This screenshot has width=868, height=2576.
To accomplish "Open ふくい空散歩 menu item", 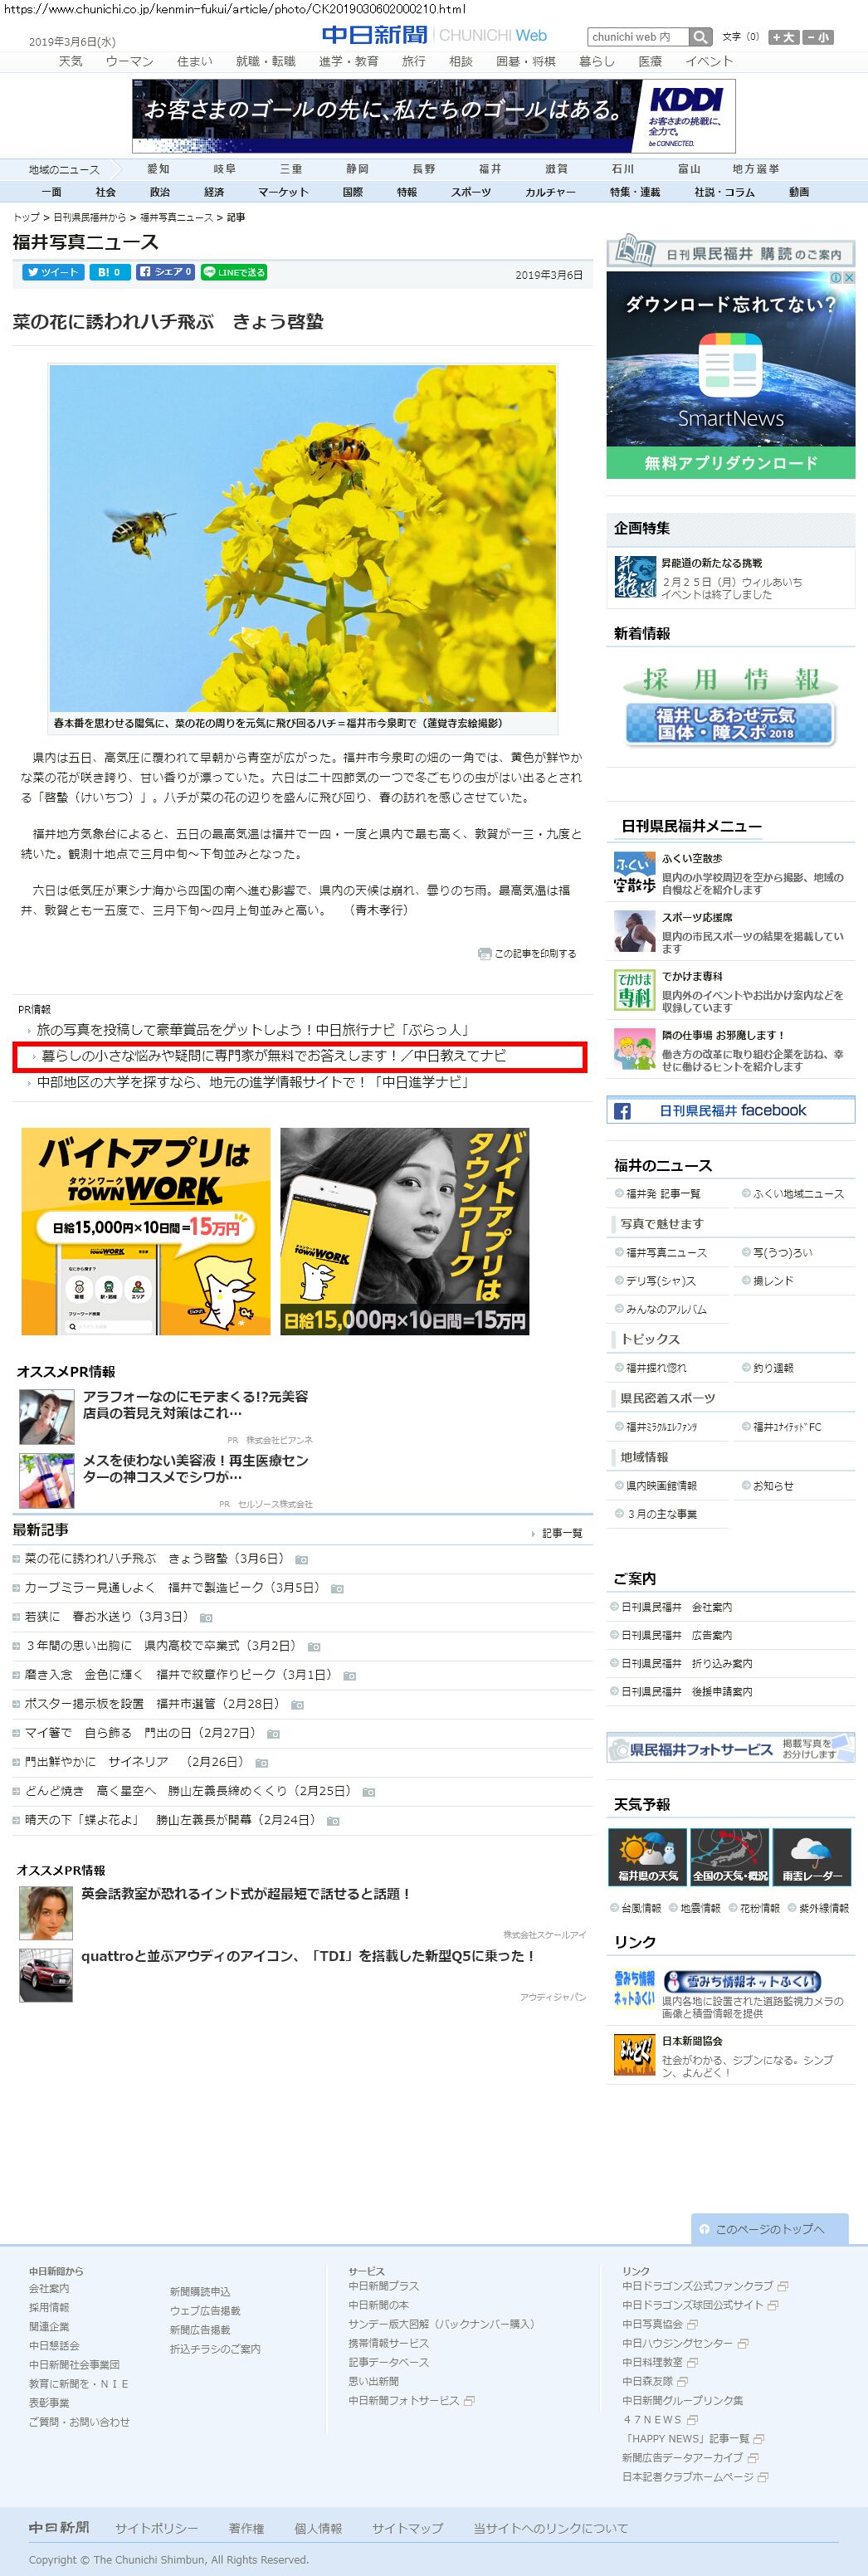I will click(691, 858).
